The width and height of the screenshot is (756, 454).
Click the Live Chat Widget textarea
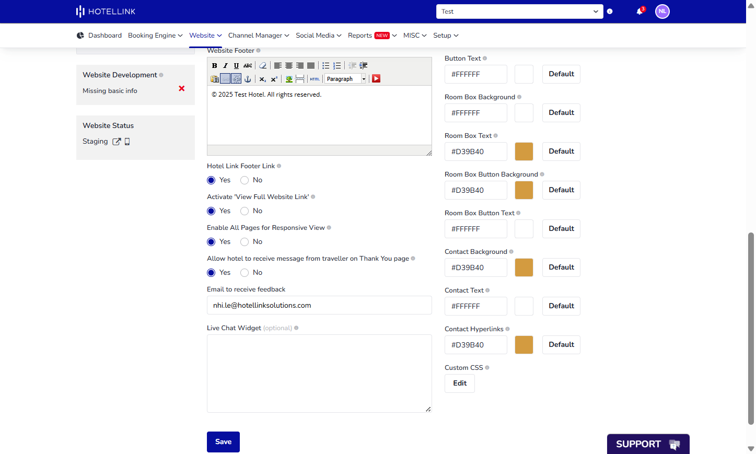tap(319, 374)
